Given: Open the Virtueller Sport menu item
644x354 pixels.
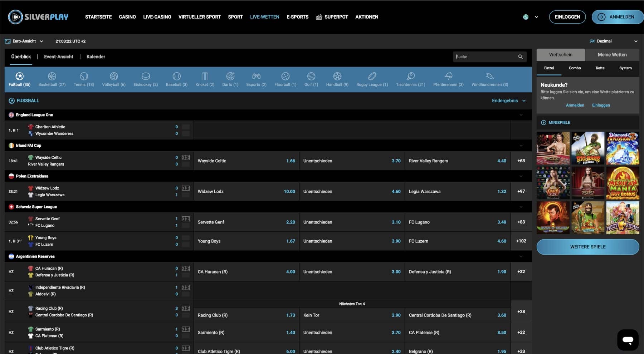Looking at the screenshot, I should tap(200, 17).
